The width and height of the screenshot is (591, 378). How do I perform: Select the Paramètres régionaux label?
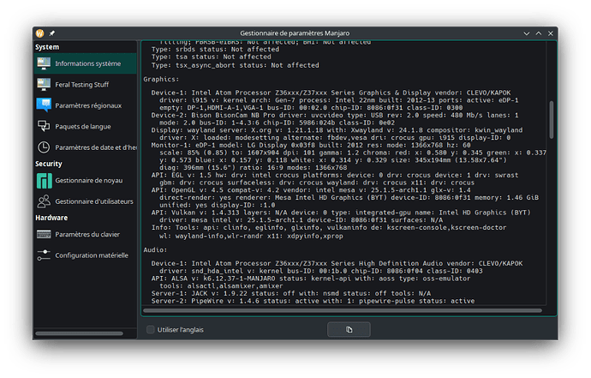[88, 105]
